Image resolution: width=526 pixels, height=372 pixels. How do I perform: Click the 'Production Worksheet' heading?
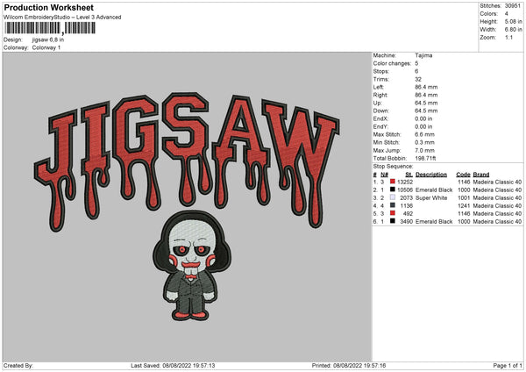[x=48, y=7]
